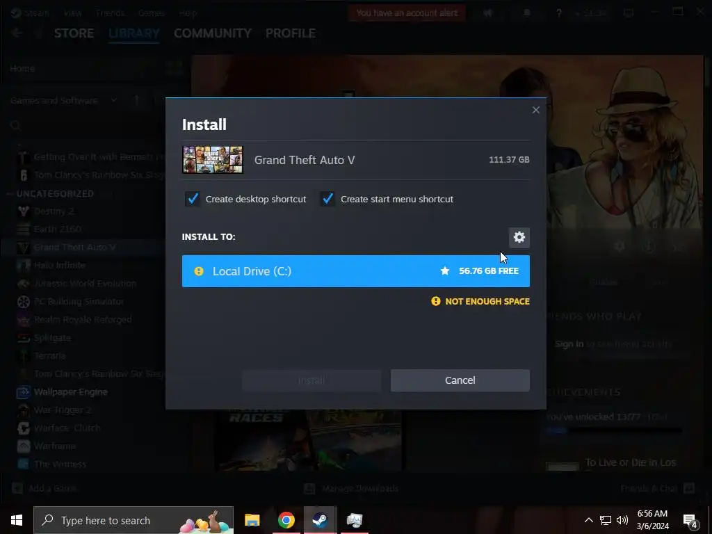
Task: Open the network icon in tray
Action: tap(606, 520)
